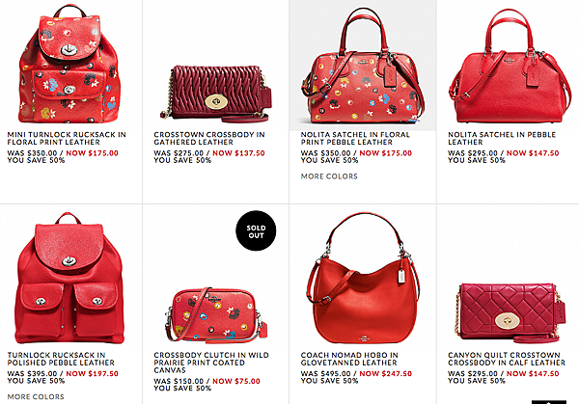The width and height of the screenshot is (579, 404).
Task: Open the plain red Nolita Satchel pebble leather image
Action: tap(510, 67)
